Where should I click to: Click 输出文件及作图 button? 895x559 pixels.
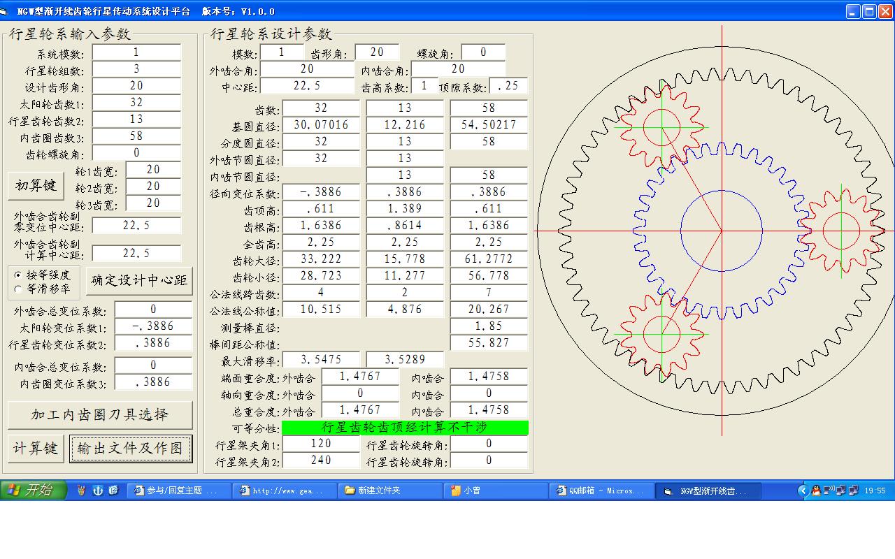point(131,448)
